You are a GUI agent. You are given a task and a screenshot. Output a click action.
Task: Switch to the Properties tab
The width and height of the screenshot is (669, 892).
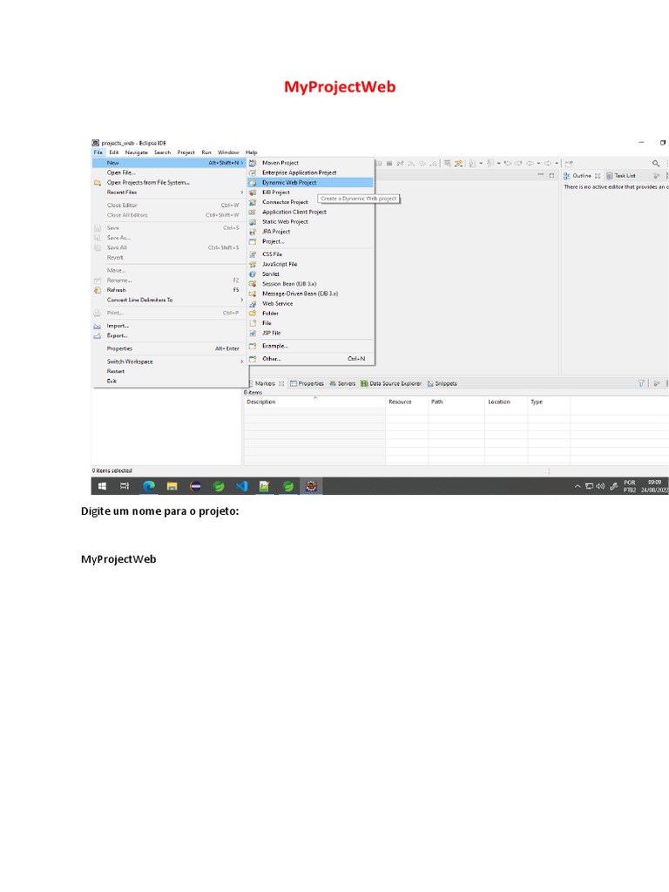point(307,383)
